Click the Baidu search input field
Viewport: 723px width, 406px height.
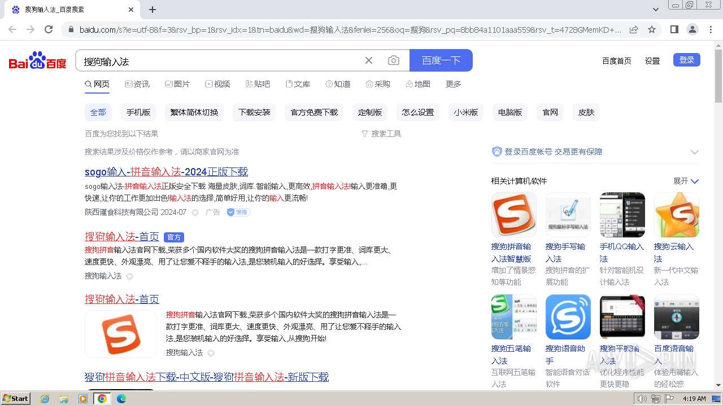(220, 60)
